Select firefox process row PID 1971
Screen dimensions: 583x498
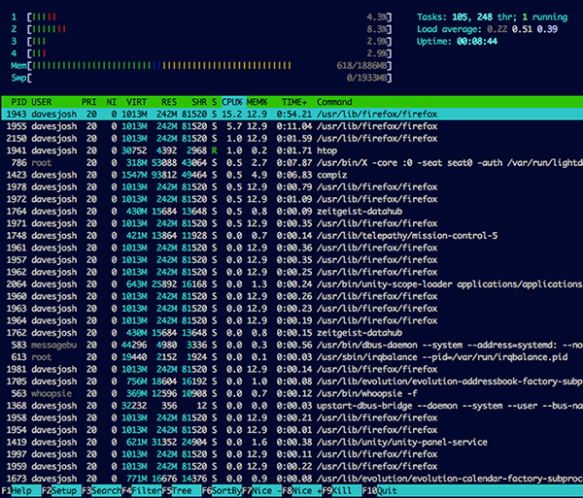[292, 223]
